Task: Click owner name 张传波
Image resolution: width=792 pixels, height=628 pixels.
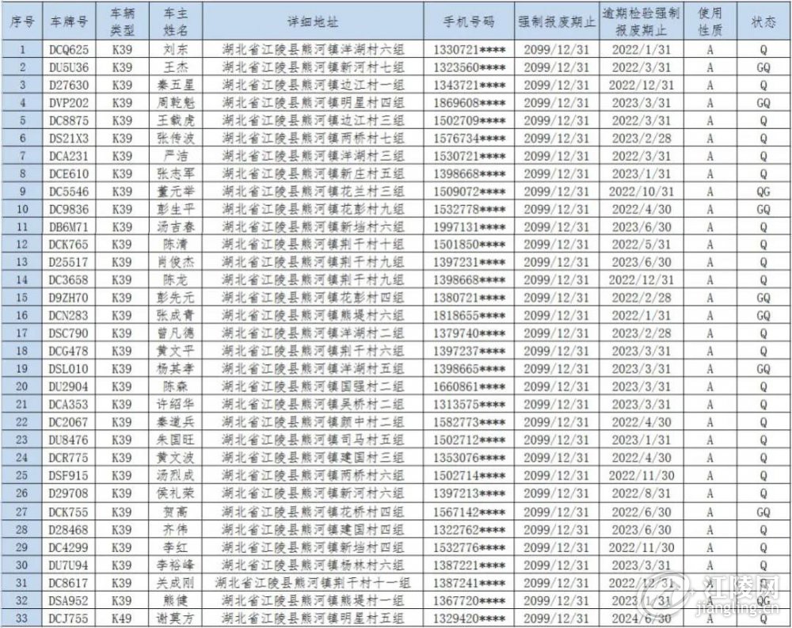Action: [176, 139]
